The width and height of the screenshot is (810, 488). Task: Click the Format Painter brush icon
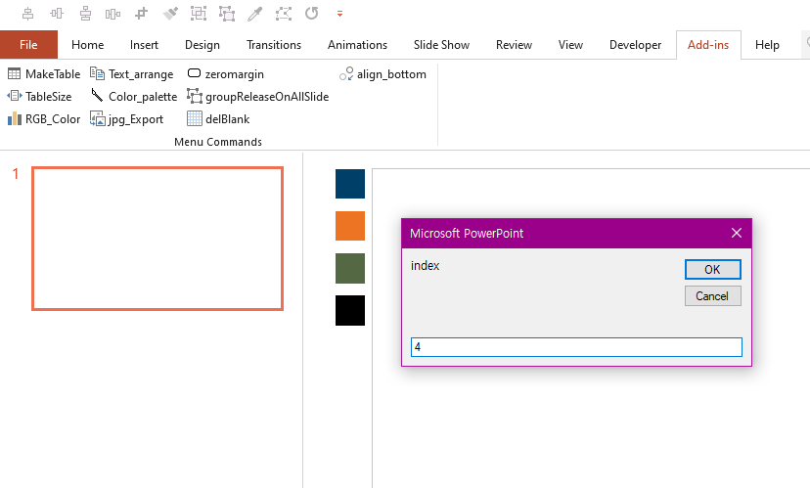tap(170, 14)
